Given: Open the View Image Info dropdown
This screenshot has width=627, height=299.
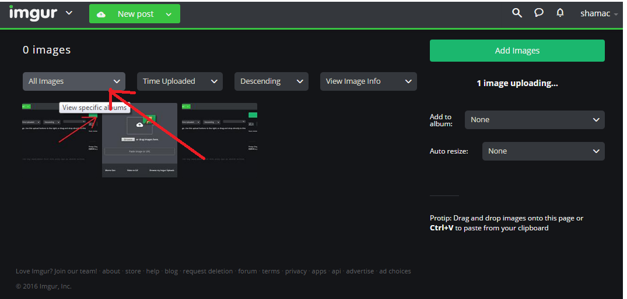Looking at the screenshot, I should tap(369, 81).
